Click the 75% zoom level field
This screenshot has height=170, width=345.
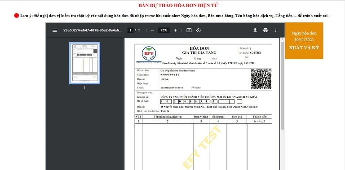(164, 31)
